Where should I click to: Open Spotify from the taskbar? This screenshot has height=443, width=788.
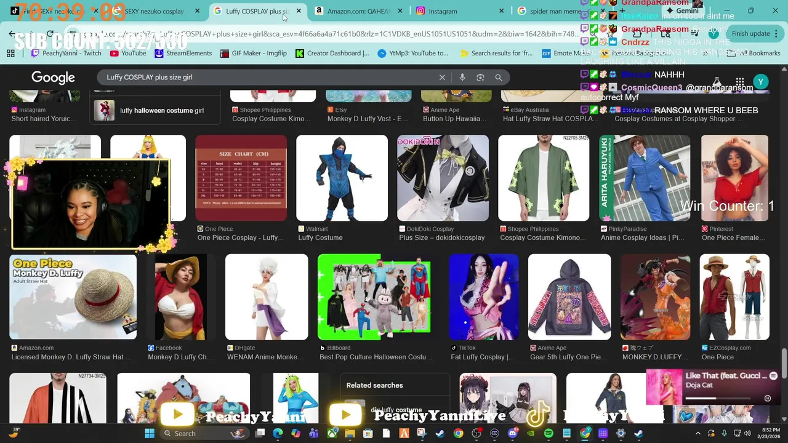click(x=549, y=433)
